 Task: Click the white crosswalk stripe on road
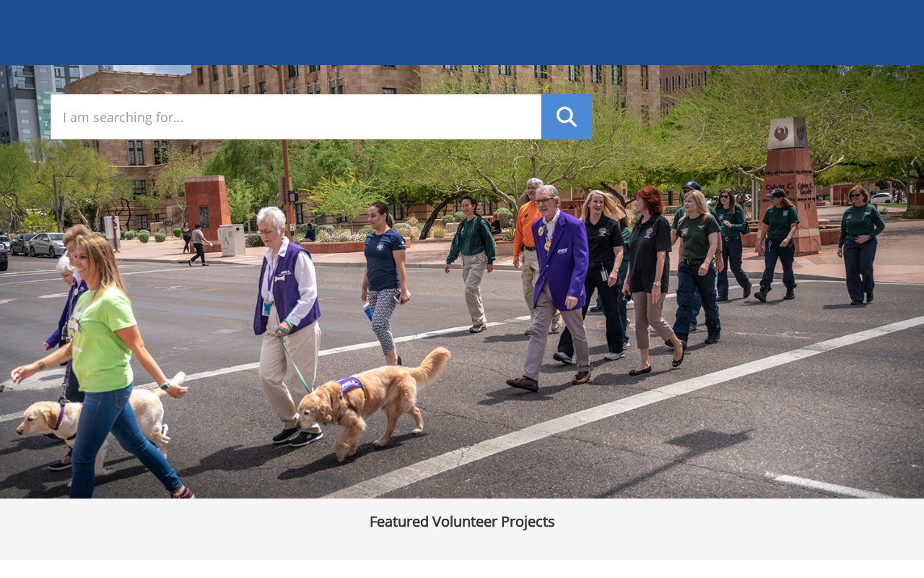(621, 408)
